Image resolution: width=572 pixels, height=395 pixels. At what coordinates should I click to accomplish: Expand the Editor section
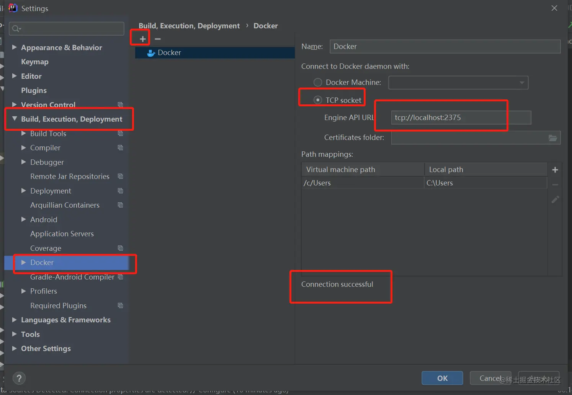tap(15, 76)
